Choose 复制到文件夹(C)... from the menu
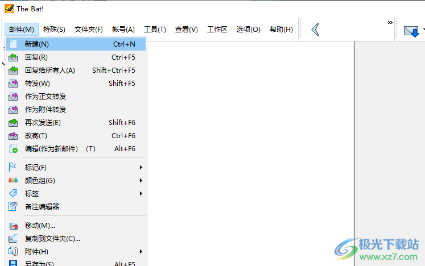Viewport: 425px width, 266px height. pyautogui.click(x=52, y=239)
